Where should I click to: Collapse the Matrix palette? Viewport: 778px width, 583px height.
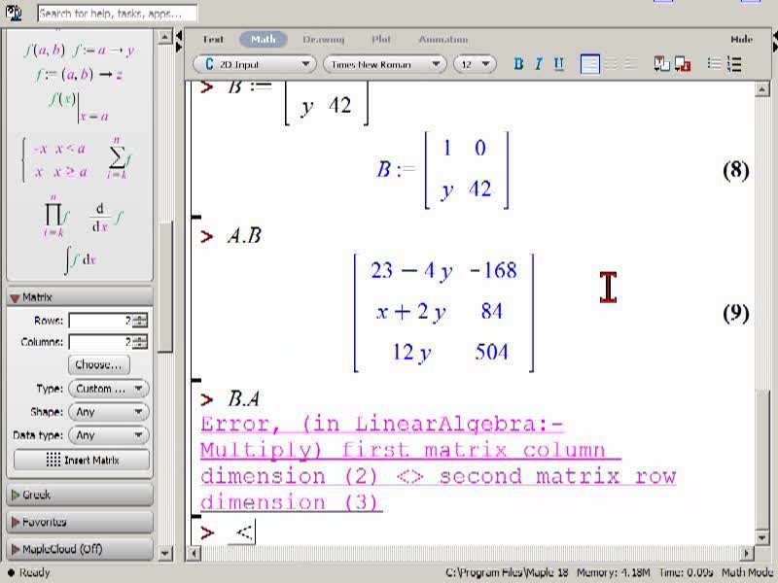pyautogui.click(x=80, y=297)
